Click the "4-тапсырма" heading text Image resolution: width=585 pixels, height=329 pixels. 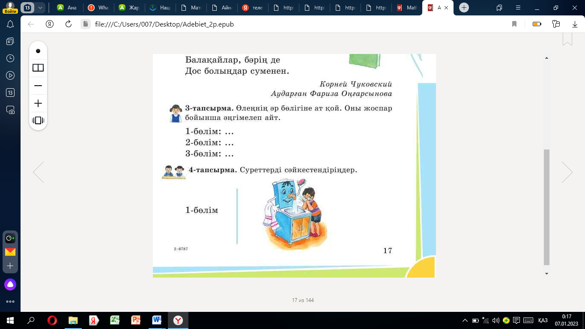pyautogui.click(x=213, y=170)
